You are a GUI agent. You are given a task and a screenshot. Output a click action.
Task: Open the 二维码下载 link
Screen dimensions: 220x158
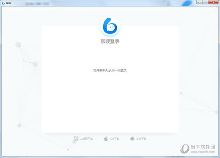point(86,139)
